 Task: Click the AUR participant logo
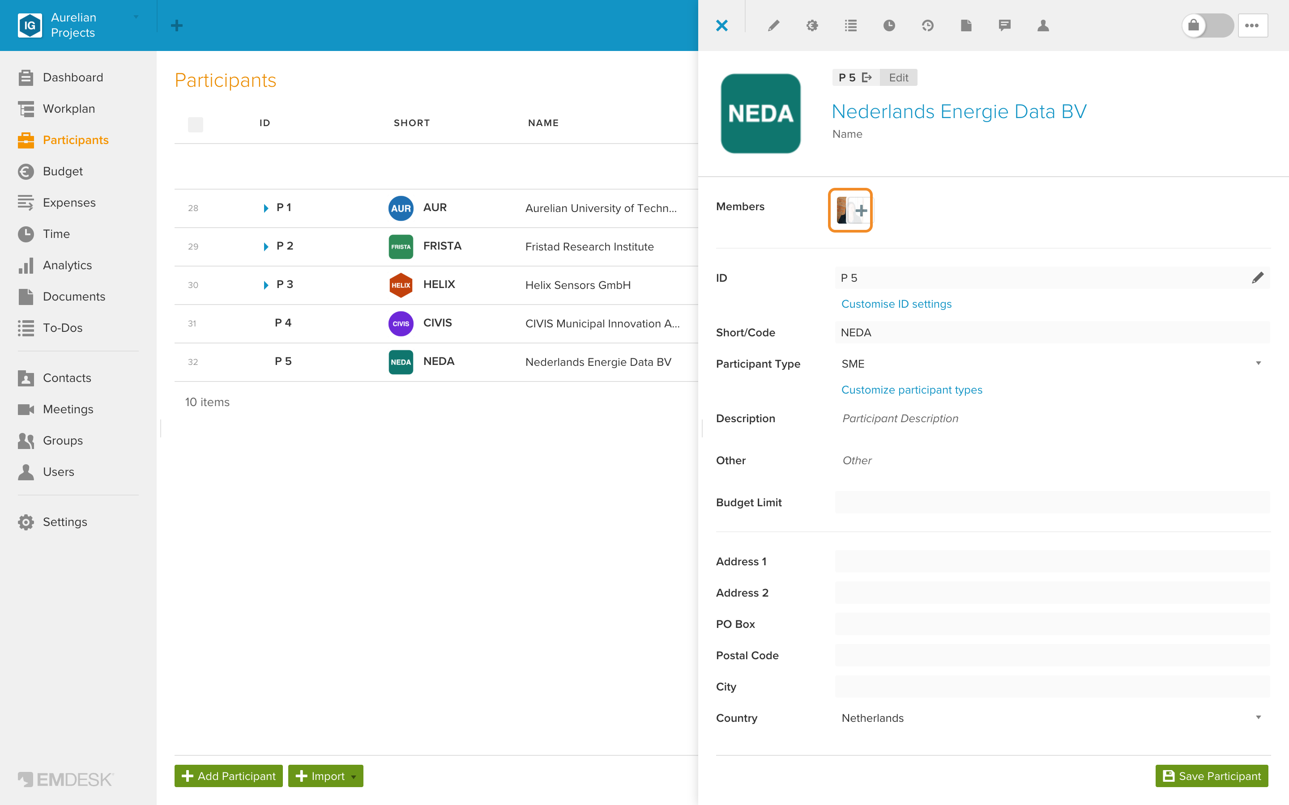401,208
